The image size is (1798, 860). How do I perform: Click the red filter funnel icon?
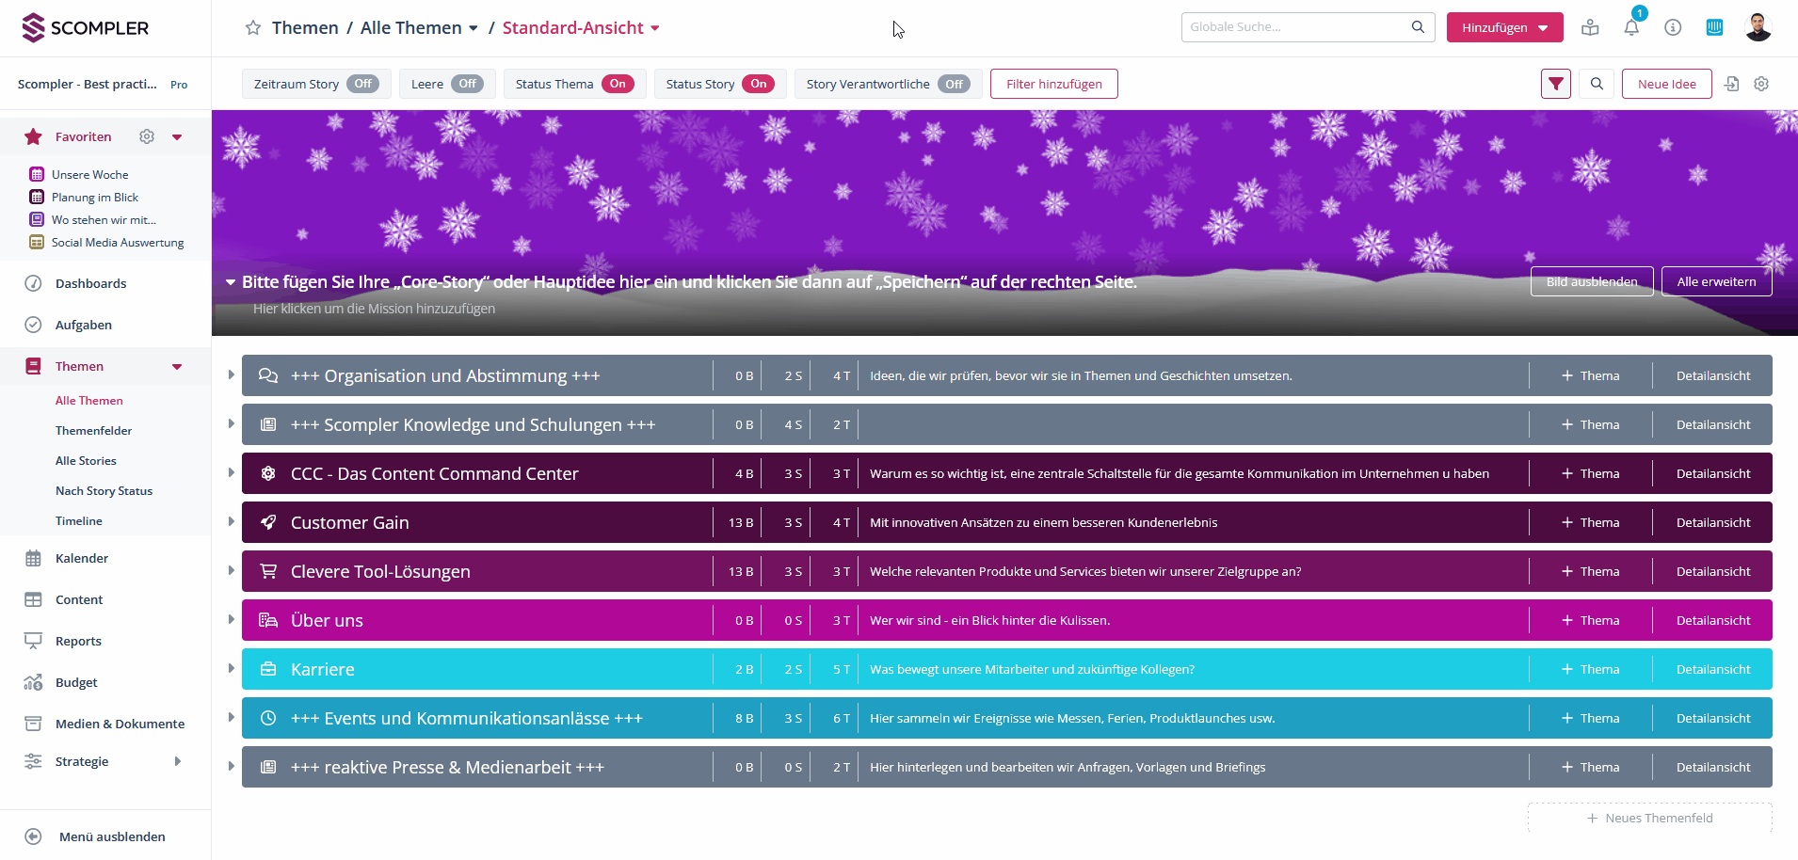tap(1556, 84)
